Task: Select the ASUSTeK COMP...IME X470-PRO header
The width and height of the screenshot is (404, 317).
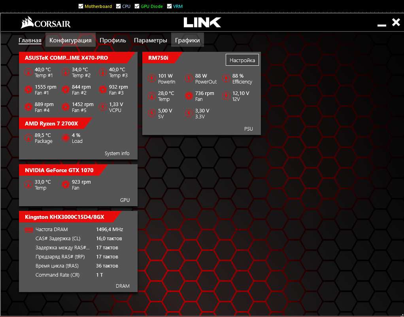Action: (x=77, y=58)
